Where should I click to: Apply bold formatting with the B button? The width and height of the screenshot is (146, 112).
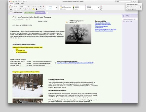(21, 9)
